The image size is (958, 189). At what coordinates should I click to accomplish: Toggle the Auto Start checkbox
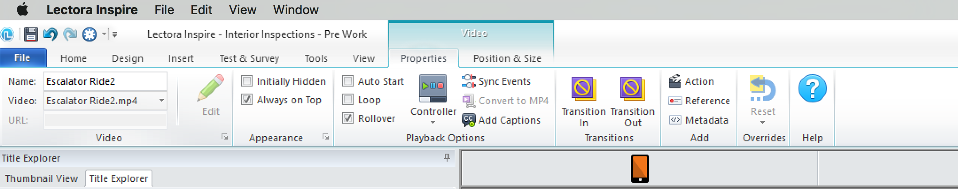348,81
